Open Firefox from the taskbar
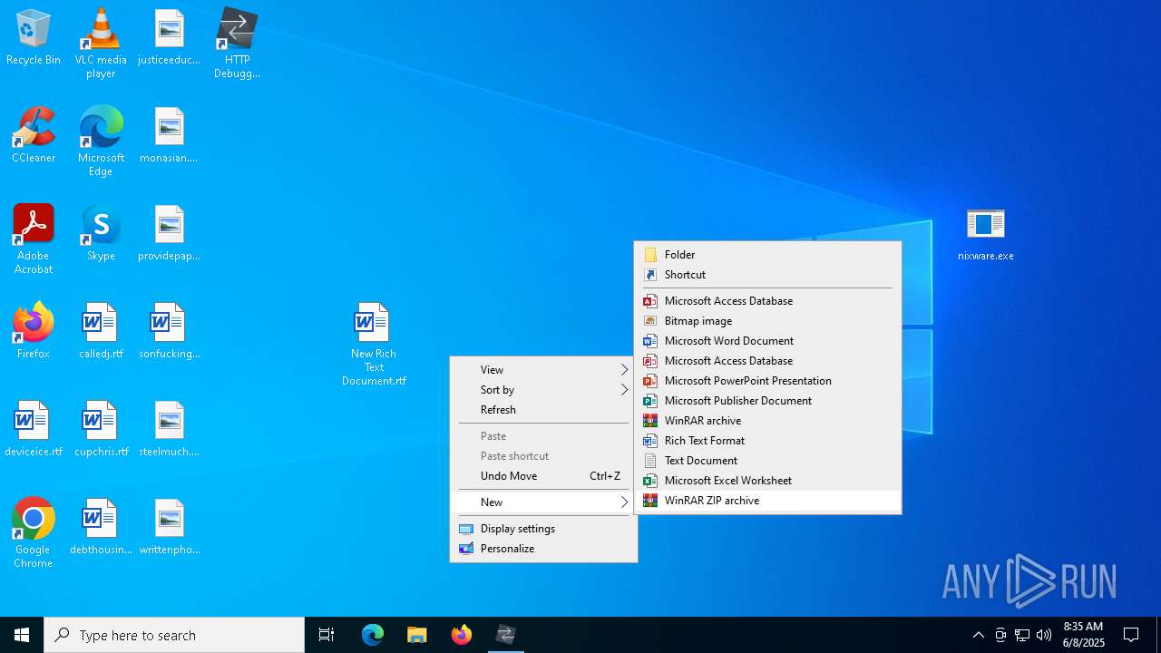The width and height of the screenshot is (1161, 653). coord(462,635)
